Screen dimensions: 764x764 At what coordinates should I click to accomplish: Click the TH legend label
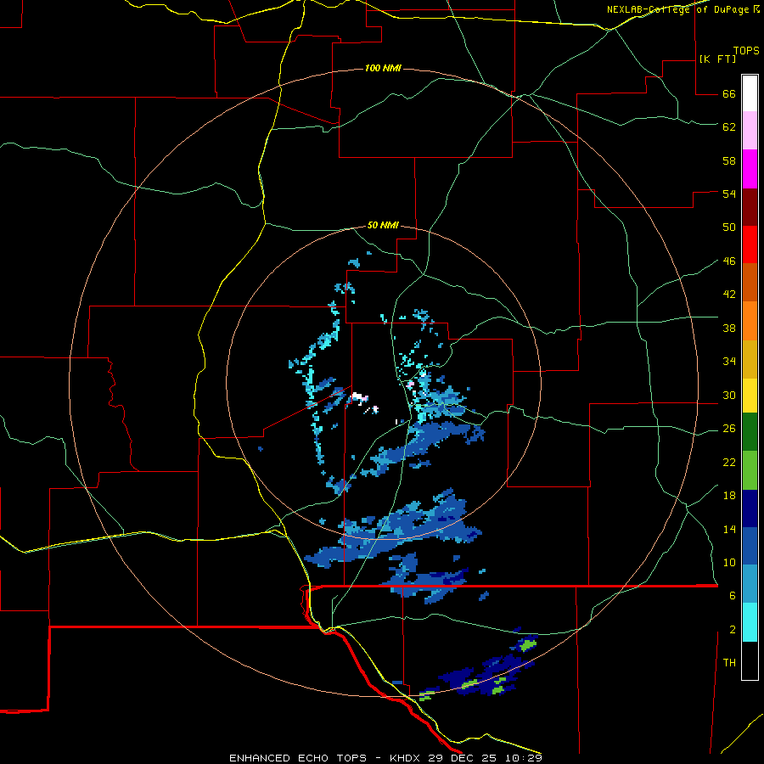click(729, 663)
